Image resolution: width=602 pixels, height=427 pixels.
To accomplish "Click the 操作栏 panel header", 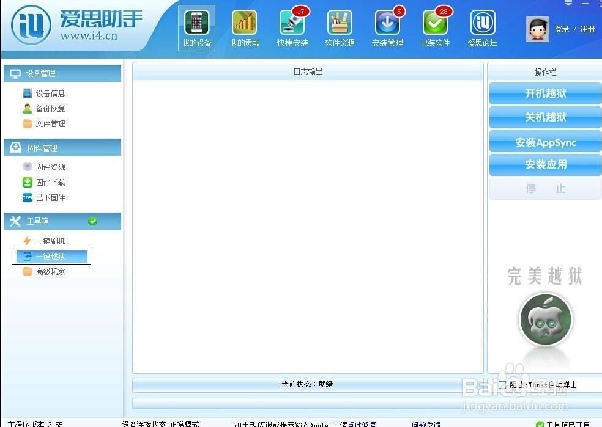I will click(545, 72).
